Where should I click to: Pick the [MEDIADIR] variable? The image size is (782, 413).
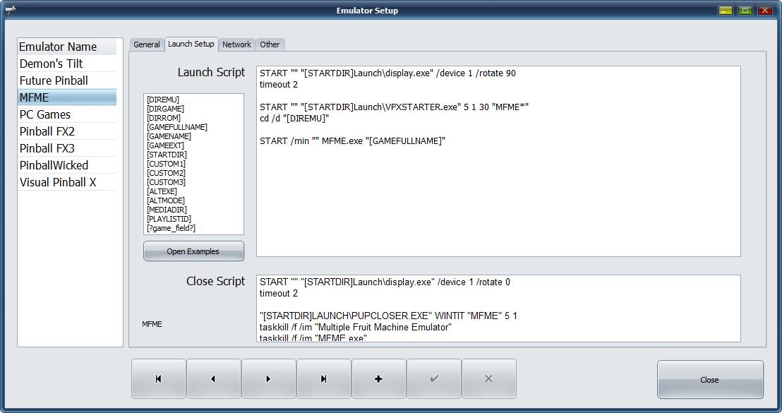167,210
